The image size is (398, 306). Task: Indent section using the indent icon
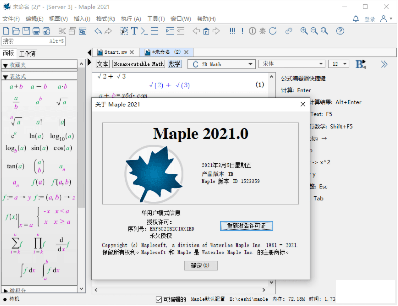pos(170,31)
